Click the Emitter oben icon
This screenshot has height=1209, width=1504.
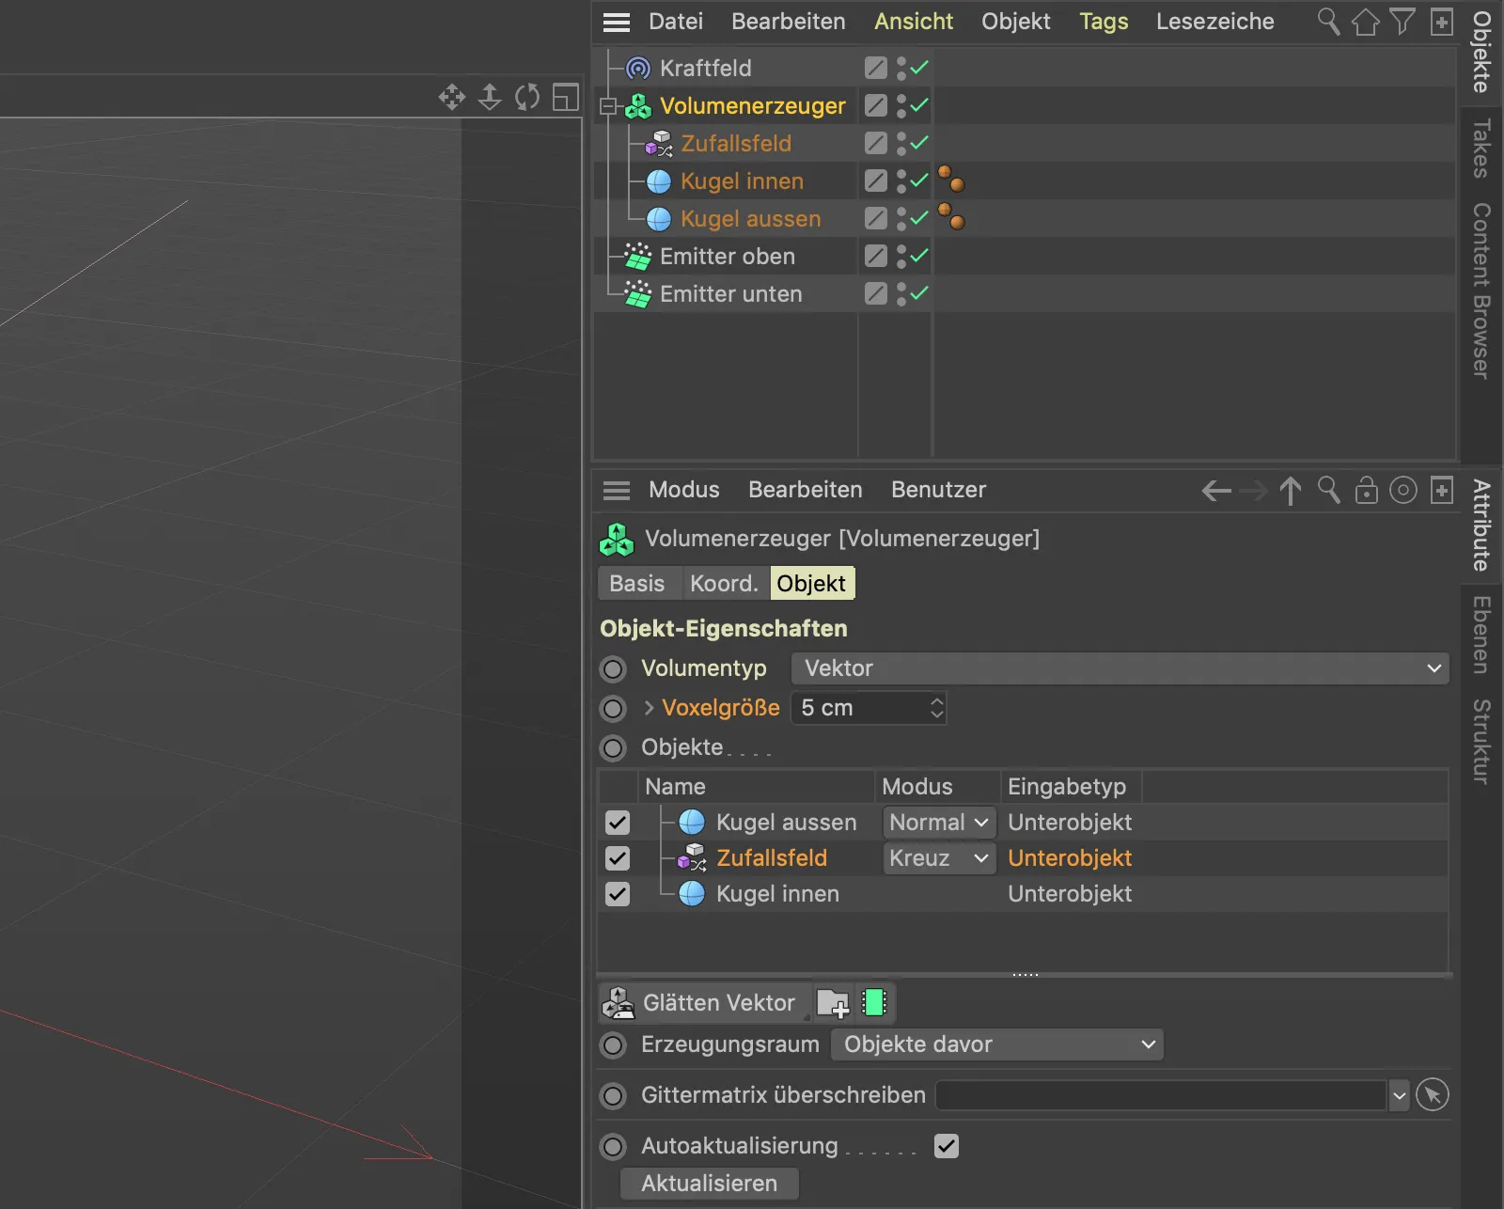pos(638,257)
